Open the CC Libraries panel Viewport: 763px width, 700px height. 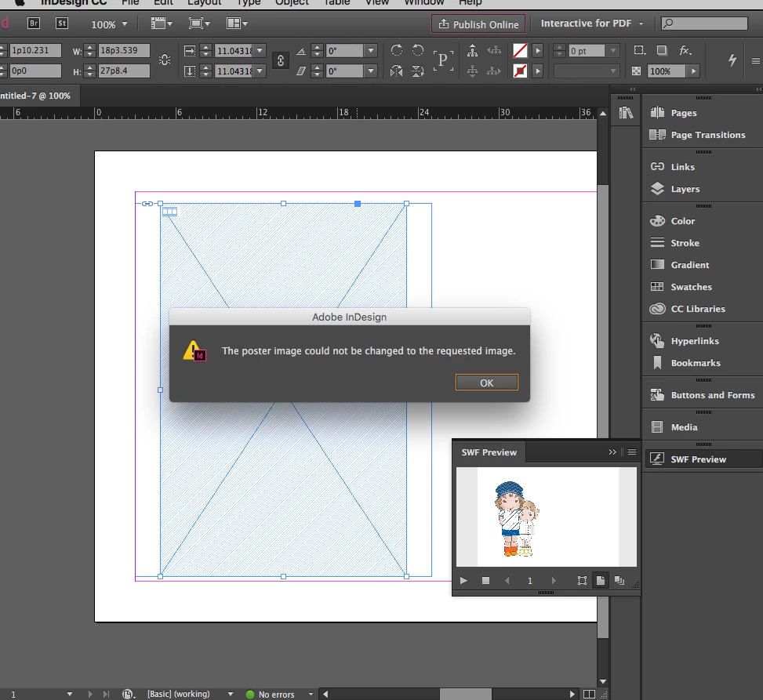pos(688,309)
